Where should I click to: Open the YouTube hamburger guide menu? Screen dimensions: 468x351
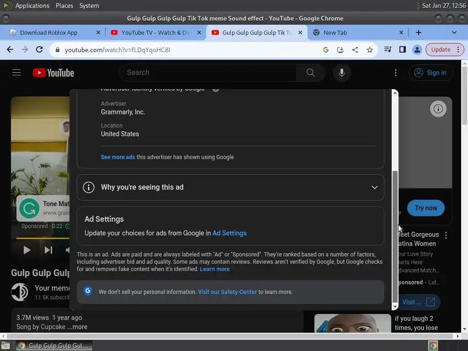16,73
